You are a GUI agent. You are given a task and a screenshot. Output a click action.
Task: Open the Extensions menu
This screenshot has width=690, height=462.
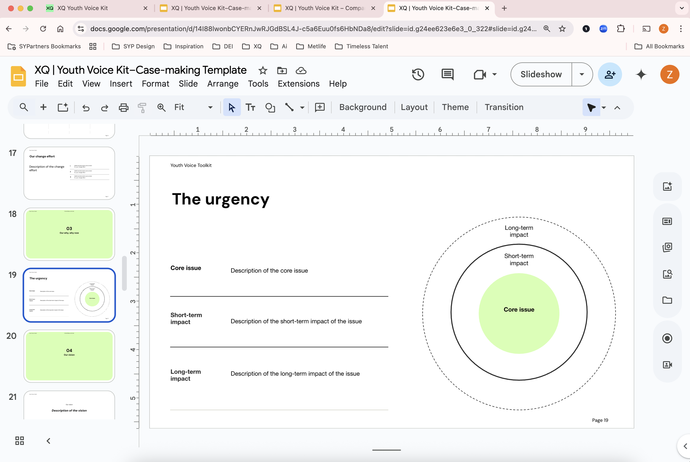298,84
